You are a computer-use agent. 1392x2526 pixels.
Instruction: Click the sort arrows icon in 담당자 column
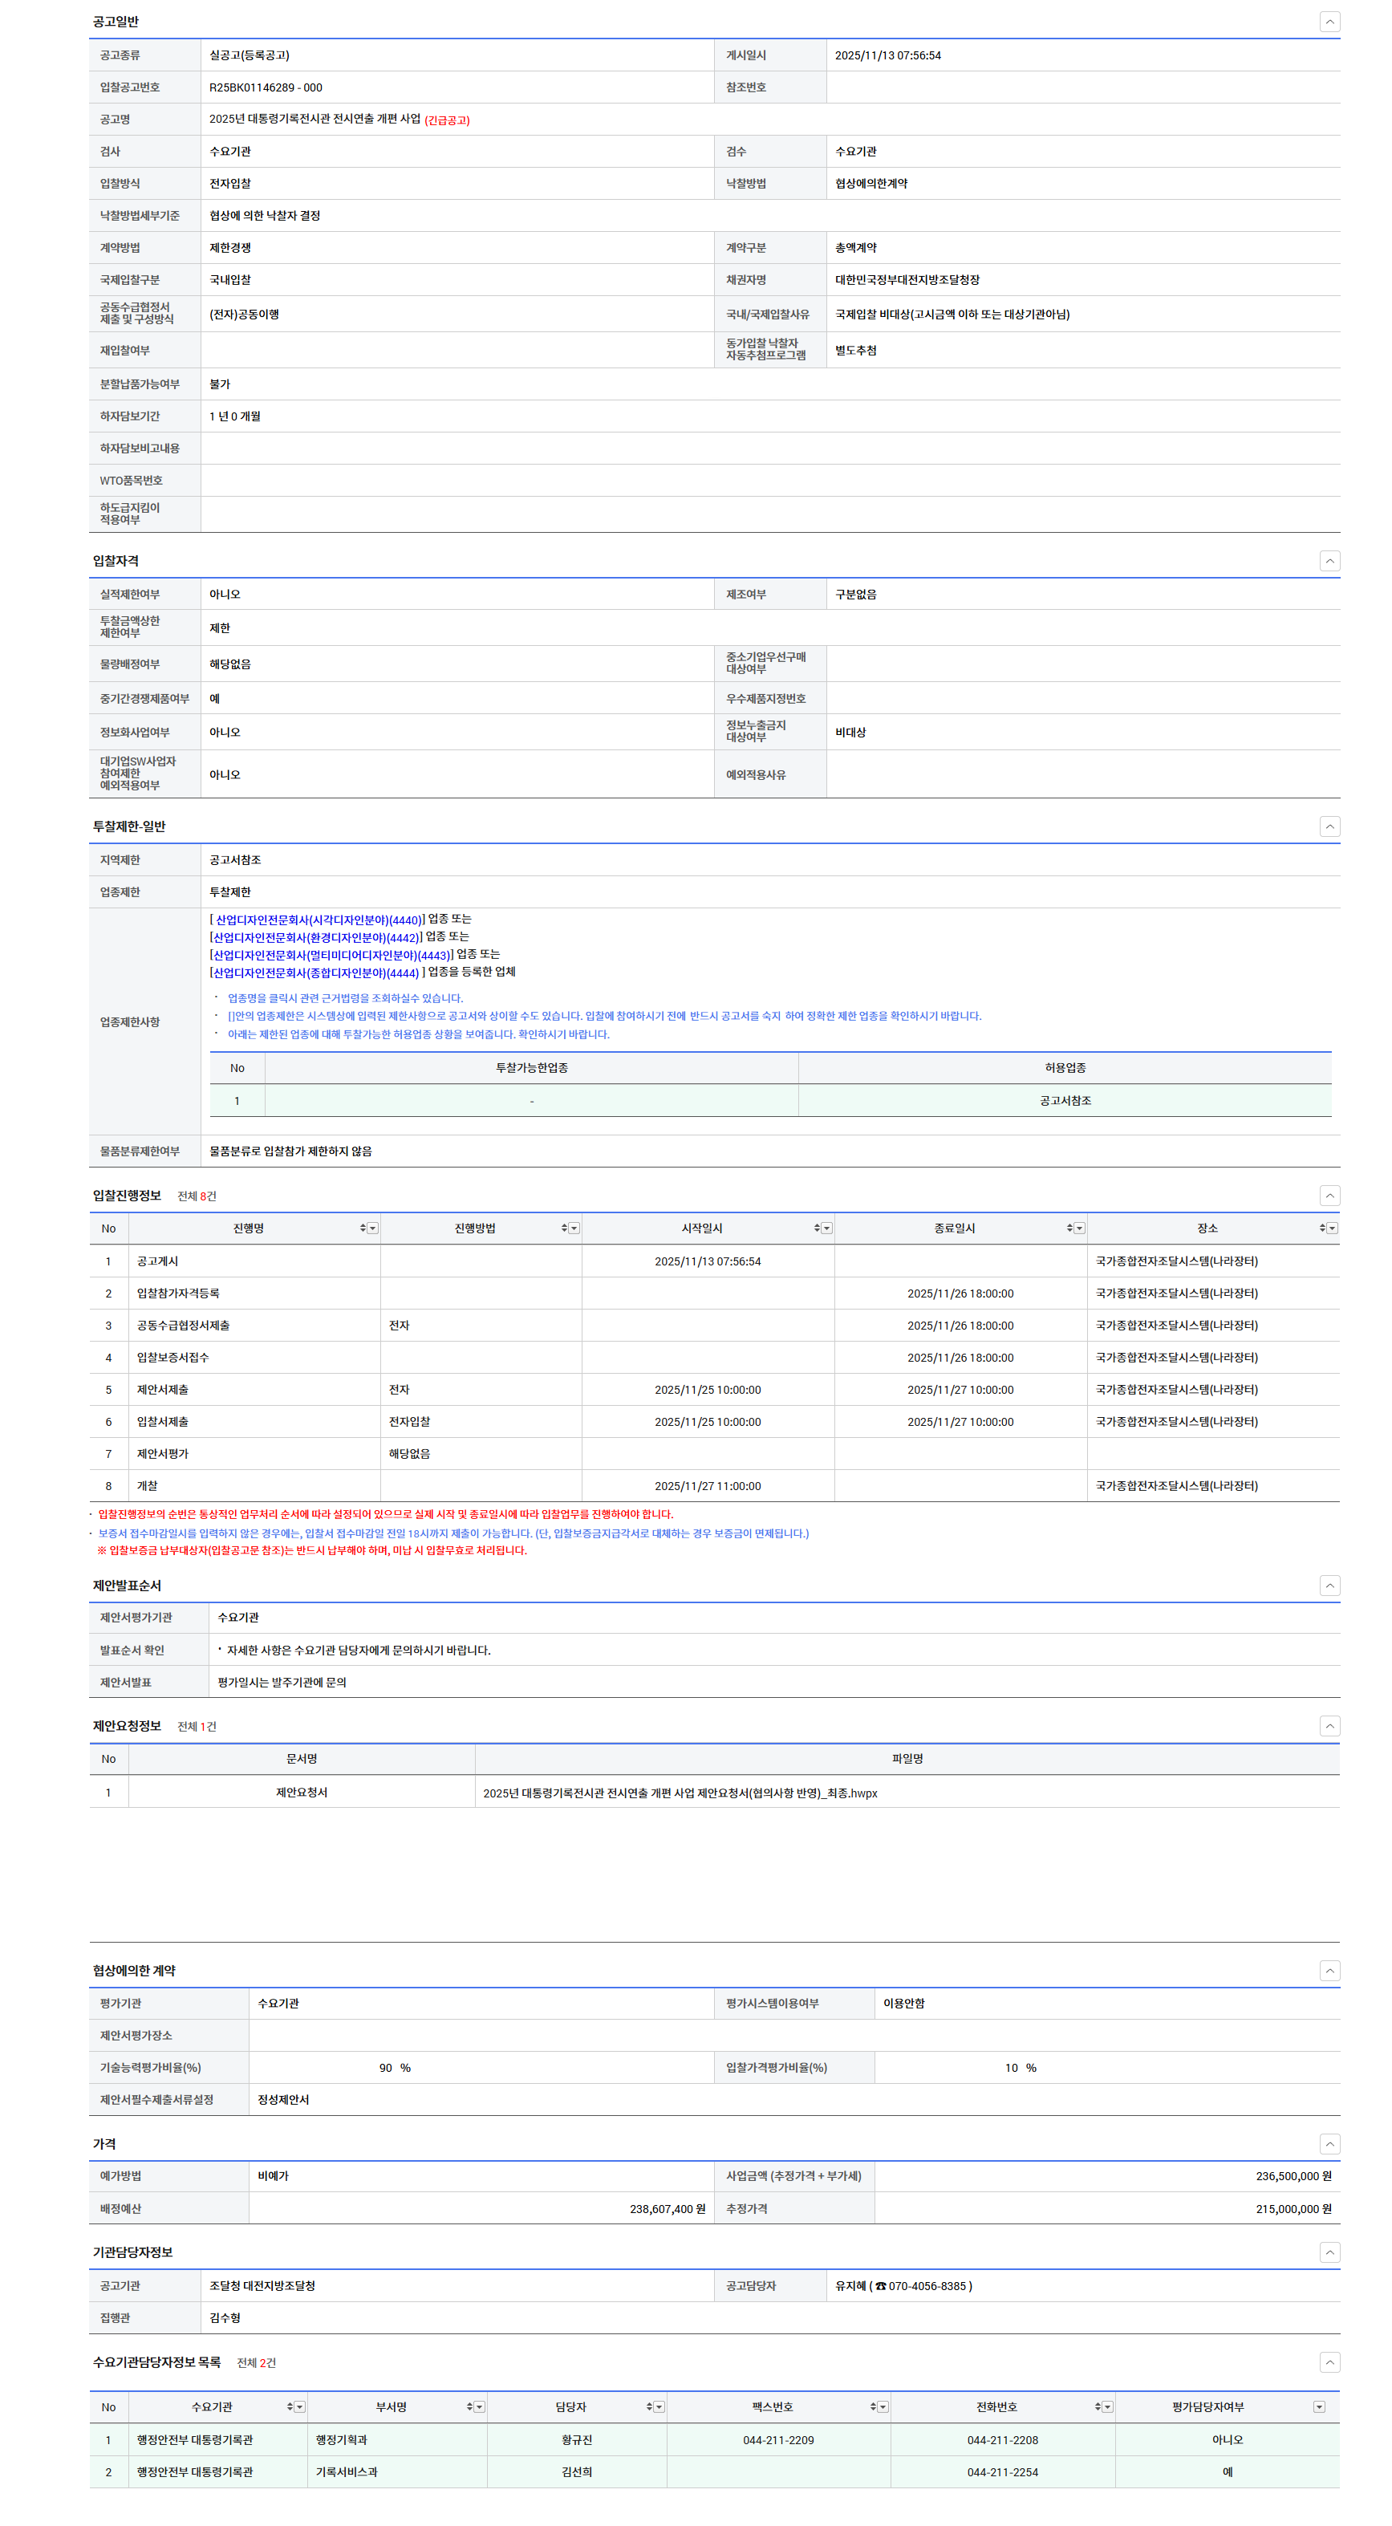[x=649, y=2407]
